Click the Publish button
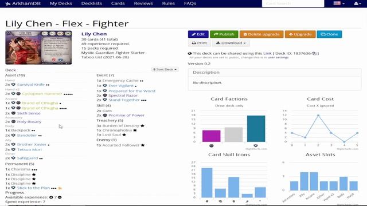This screenshot has width=367, height=206. [x=224, y=34]
